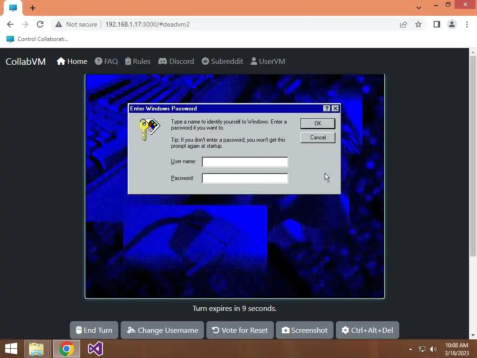This screenshot has width=477, height=358.
Task: Open the Rules nav link
Action: click(138, 62)
